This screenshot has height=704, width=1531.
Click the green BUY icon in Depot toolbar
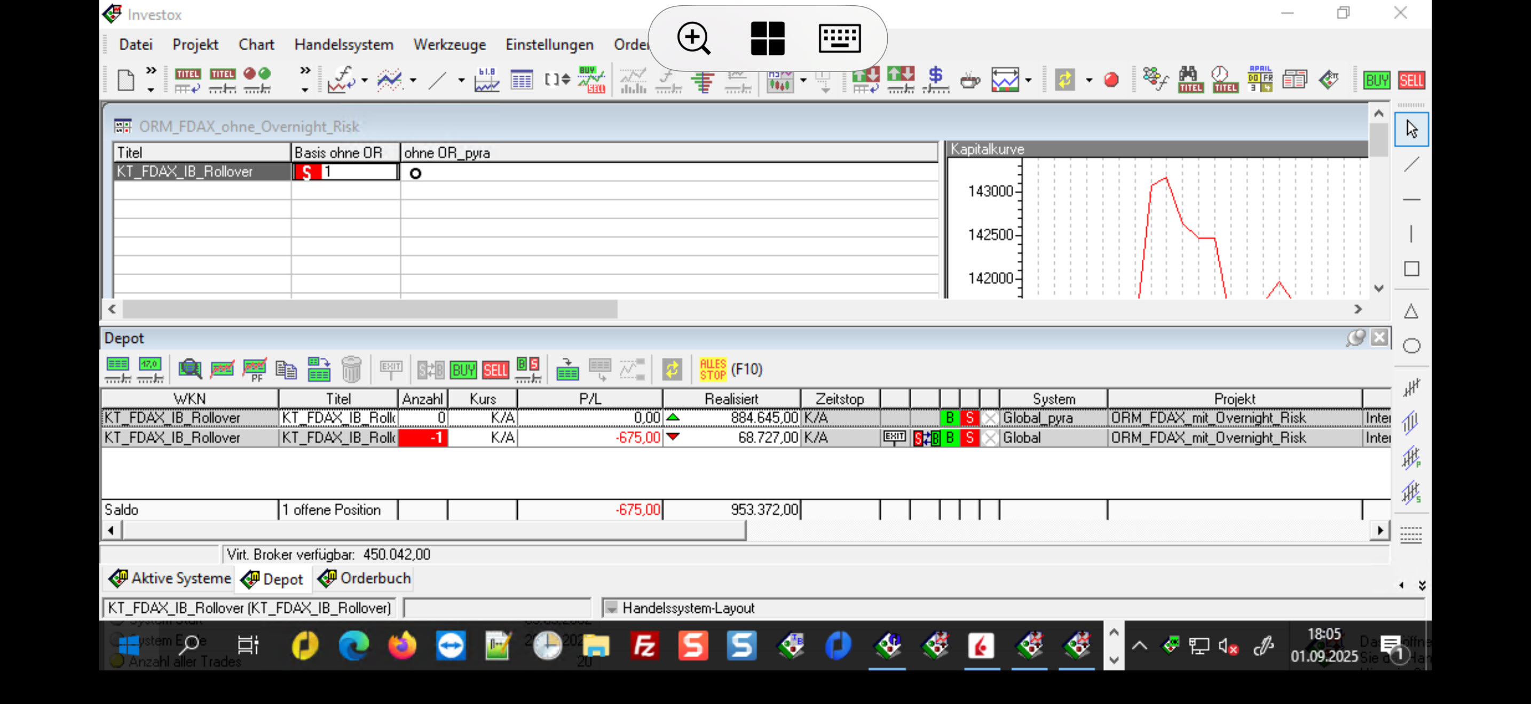pos(463,370)
